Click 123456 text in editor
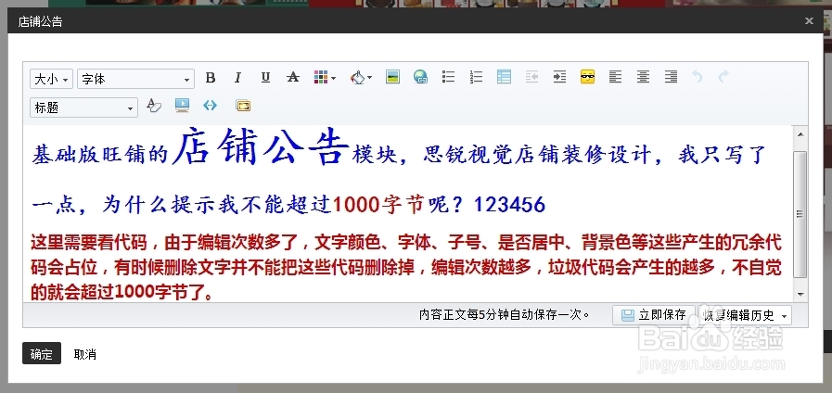 point(509,205)
